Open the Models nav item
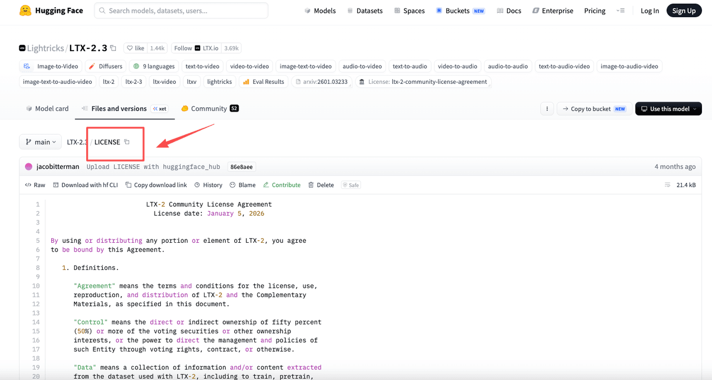The height and width of the screenshot is (380, 712). [x=320, y=11]
